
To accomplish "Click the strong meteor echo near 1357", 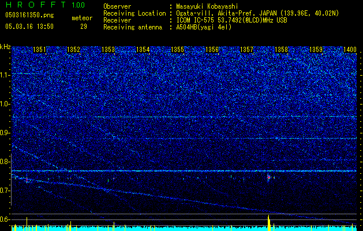I will click(x=268, y=177).
